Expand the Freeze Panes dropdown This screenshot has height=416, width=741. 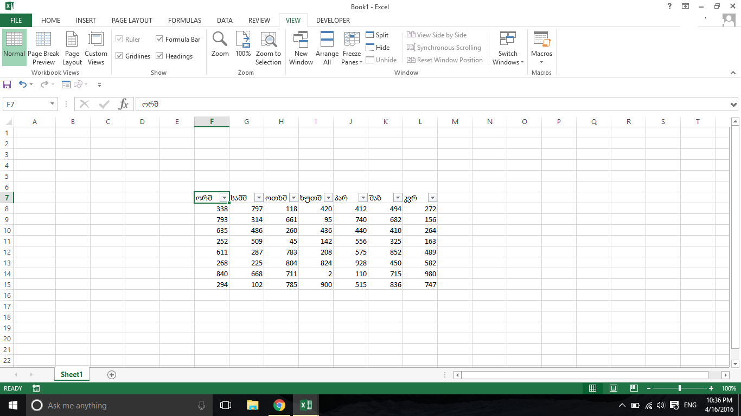pyautogui.click(x=352, y=48)
